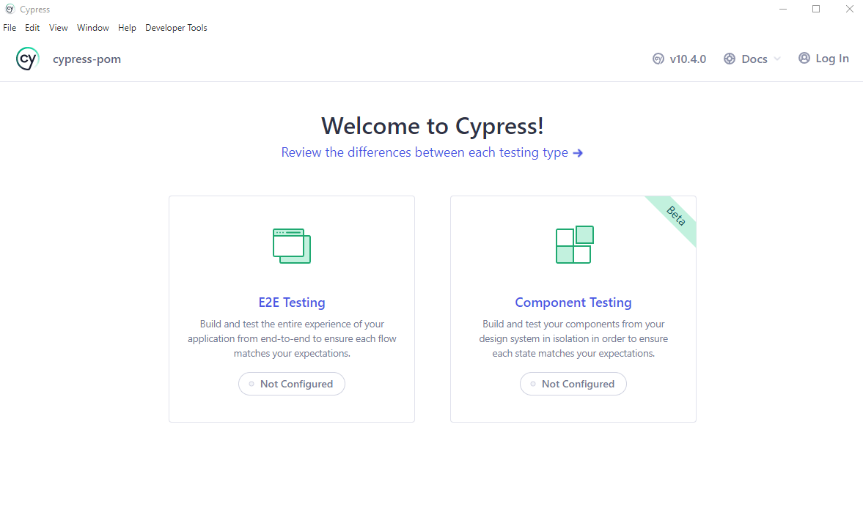Click the Log In button
863x531 pixels.
pyautogui.click(x=824, y=59)
